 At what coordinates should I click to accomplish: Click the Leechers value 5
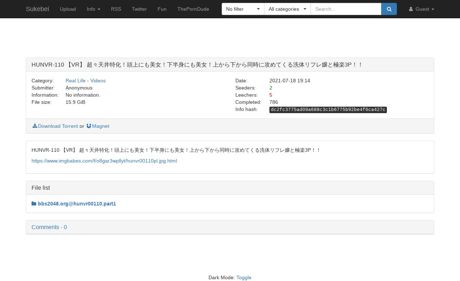coord(271,95)
